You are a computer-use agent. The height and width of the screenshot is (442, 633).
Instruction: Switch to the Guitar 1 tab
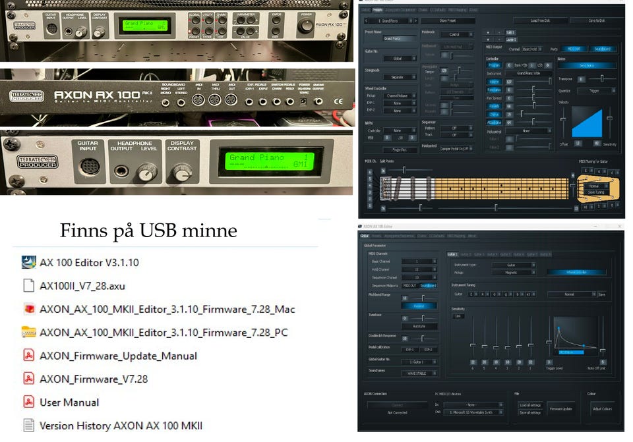tap(452, 254)
